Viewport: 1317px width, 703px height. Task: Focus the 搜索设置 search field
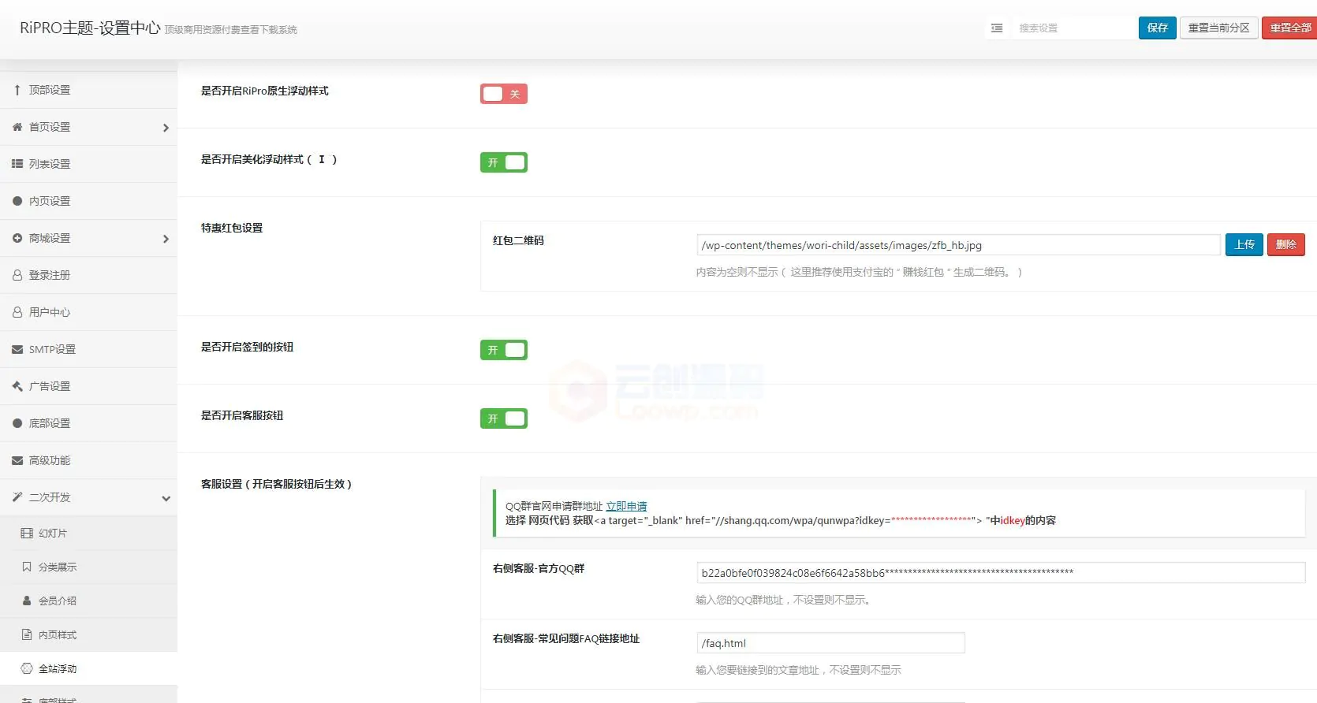tap(1074, 28)
